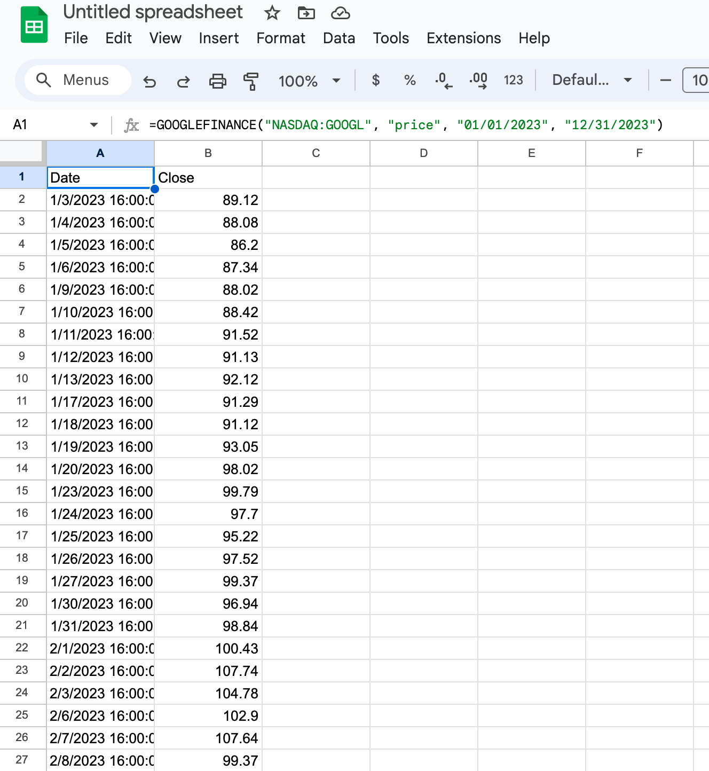Screen dimensions: 709x771
Task: Open the Format menu
Action: coord(281,38)
